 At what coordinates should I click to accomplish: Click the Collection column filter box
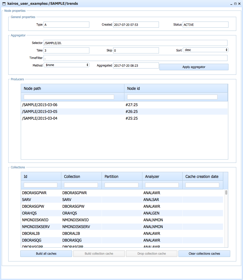(x=81, y=185)
